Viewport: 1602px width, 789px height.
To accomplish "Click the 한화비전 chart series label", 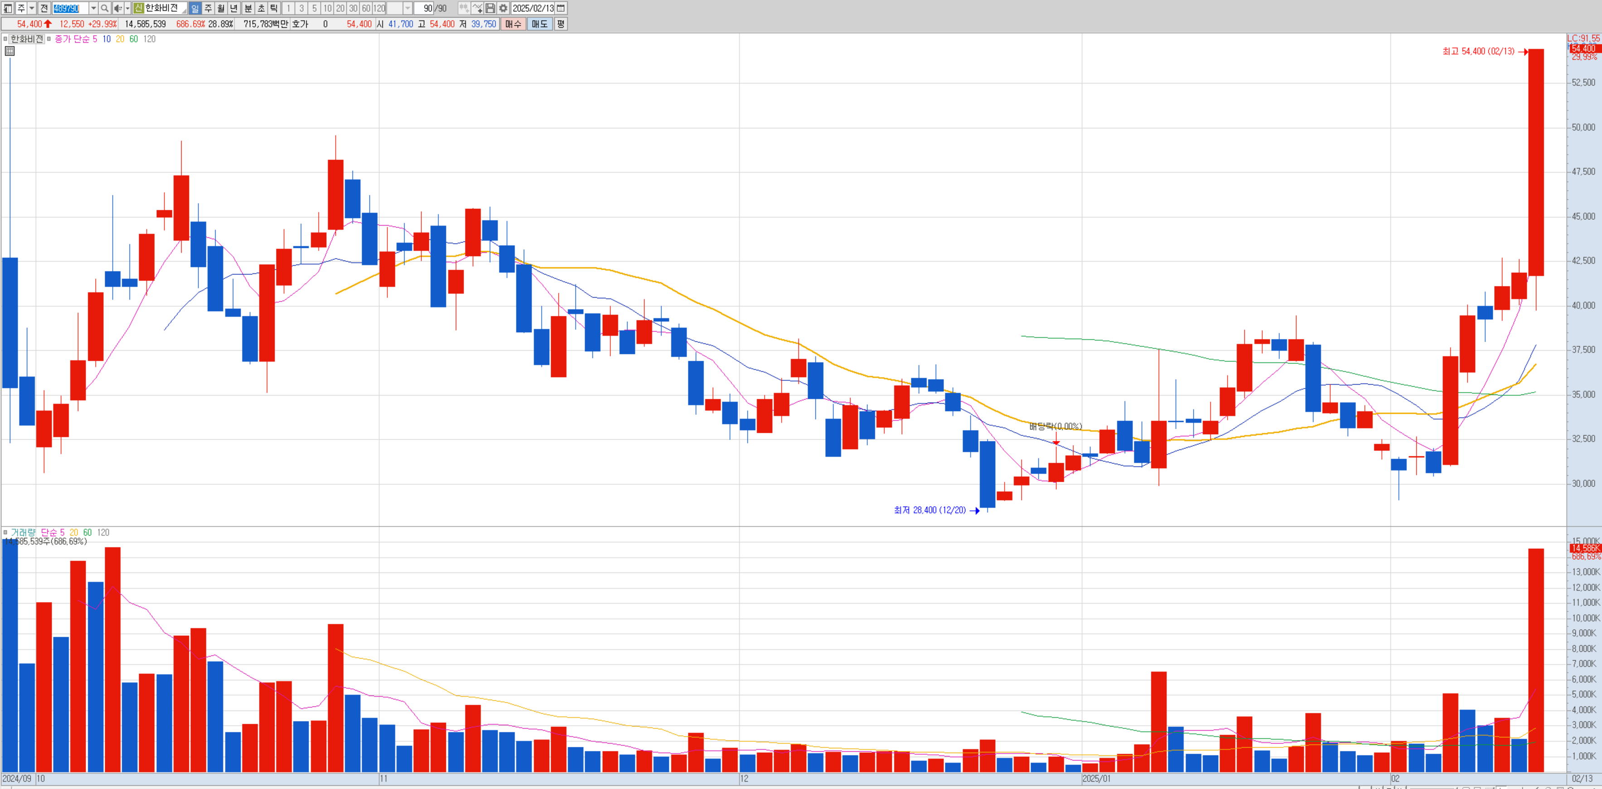I will pyautogui.click(x=26, y=39).
